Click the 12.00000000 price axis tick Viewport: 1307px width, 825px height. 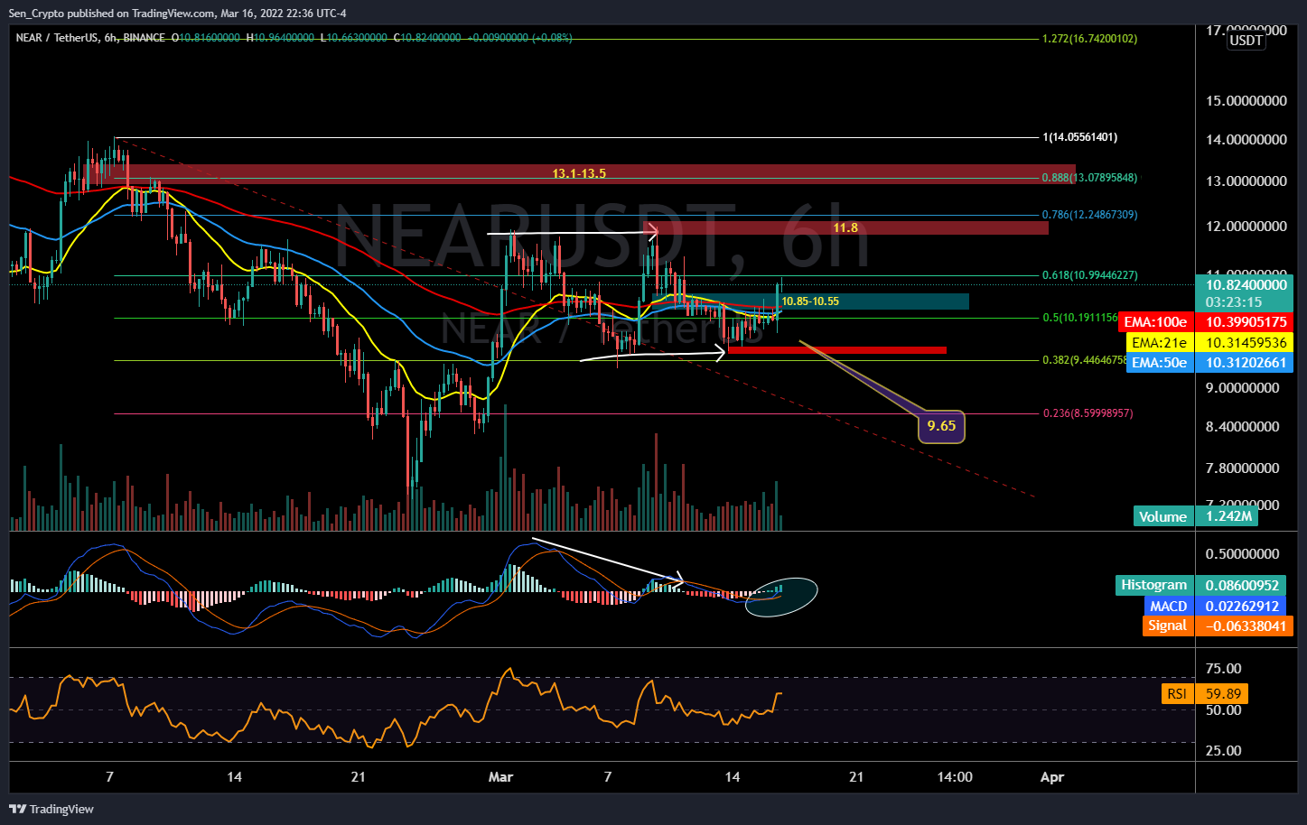pyautogui.click(x=1246, y=226)
